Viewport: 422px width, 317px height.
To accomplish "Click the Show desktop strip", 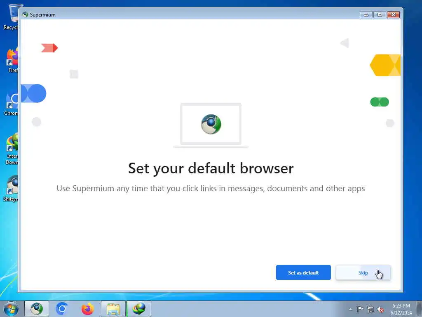I will 419,309.
